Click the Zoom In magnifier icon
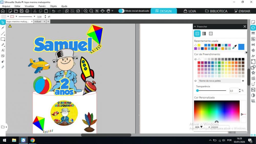 coord(86,11)
